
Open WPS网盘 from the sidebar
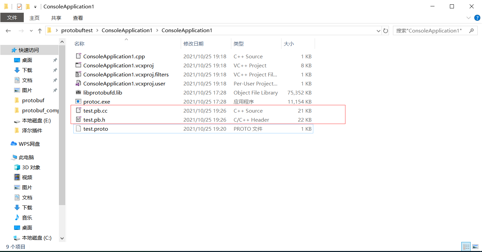(x=32, y=144)
